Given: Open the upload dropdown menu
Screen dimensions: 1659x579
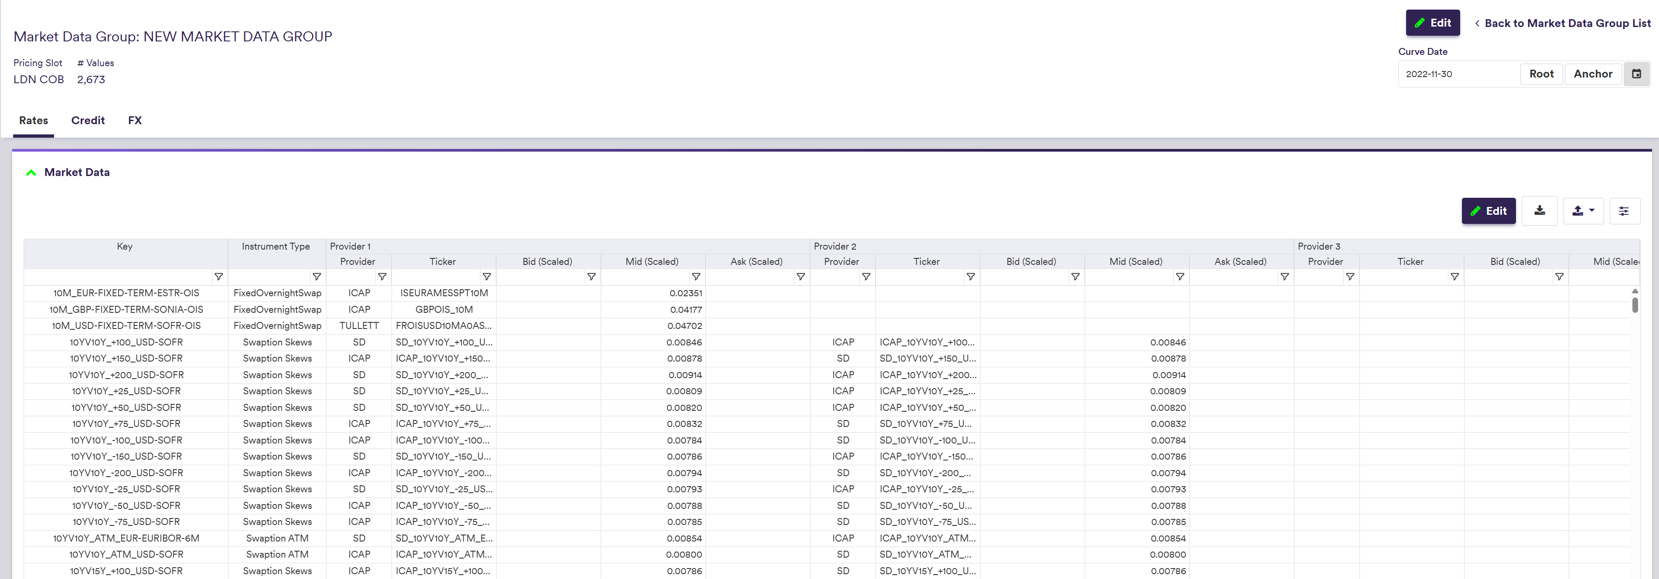Looking at the screenshot, I should [x=1583, y=210].
